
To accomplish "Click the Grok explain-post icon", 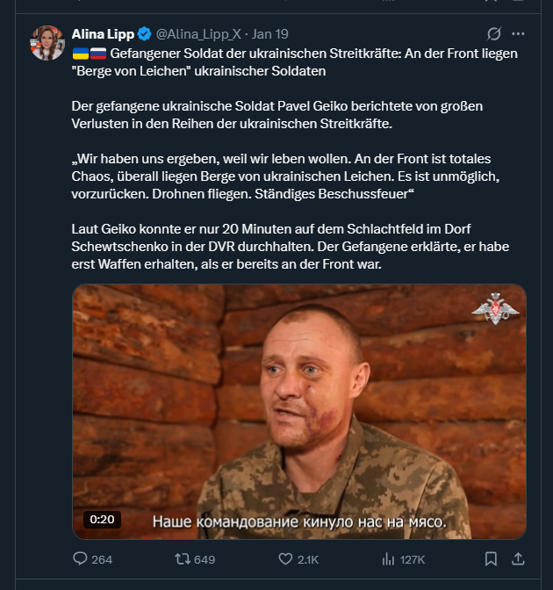I will 494,34.
